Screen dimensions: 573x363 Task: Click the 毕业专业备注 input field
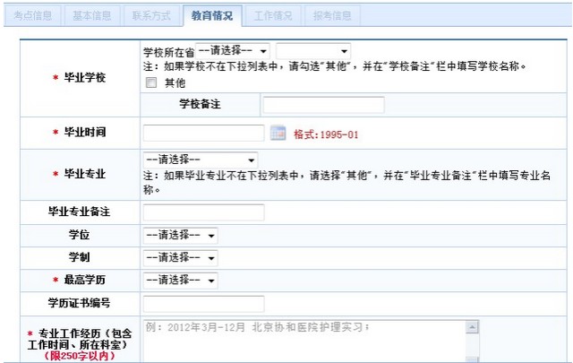203,212
